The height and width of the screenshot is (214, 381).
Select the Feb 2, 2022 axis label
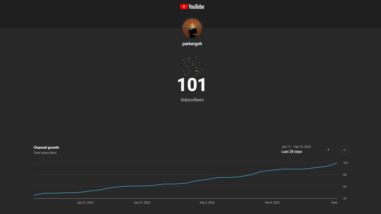coord(207,202)
